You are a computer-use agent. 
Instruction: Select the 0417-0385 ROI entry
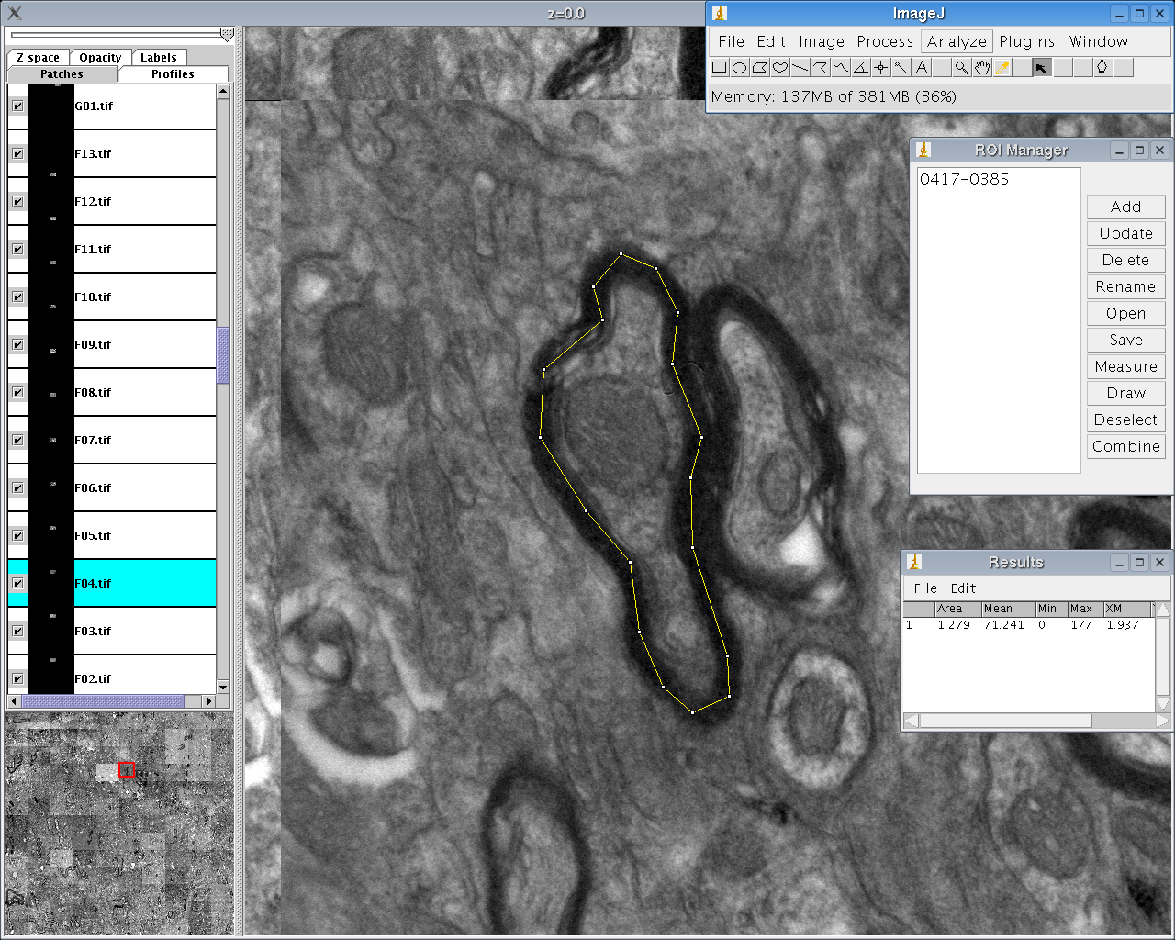[x=964, y=179]
